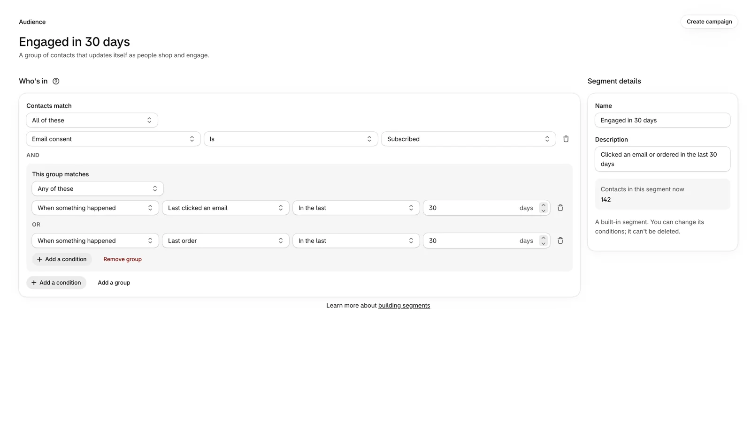Click the Description text area
The width and height of the screenshot is (751, 422).
click(x=662, y=159)
